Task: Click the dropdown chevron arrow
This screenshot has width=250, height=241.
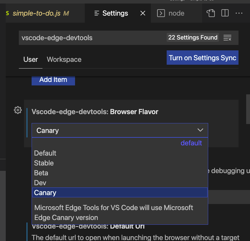Action: (200, 130)
